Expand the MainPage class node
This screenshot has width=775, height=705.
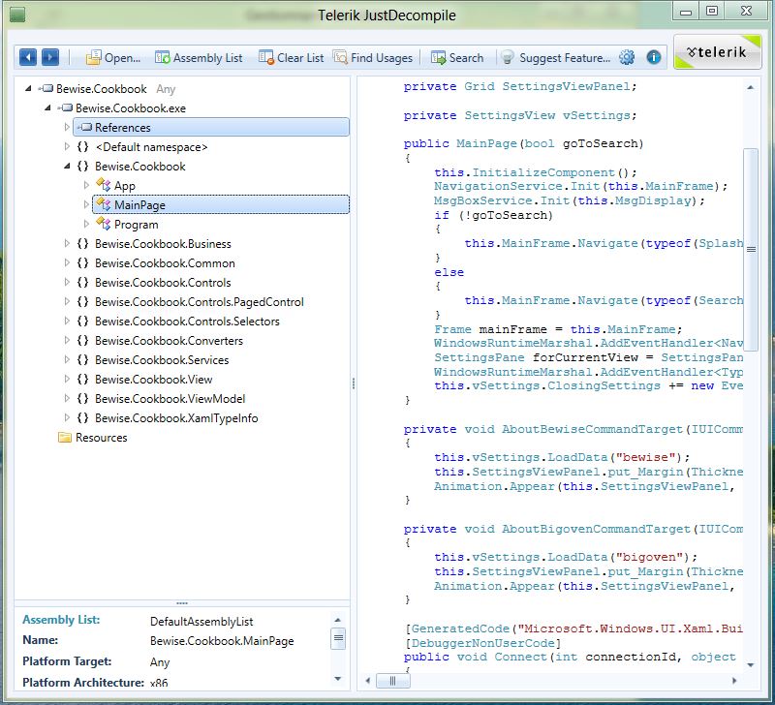86,204
